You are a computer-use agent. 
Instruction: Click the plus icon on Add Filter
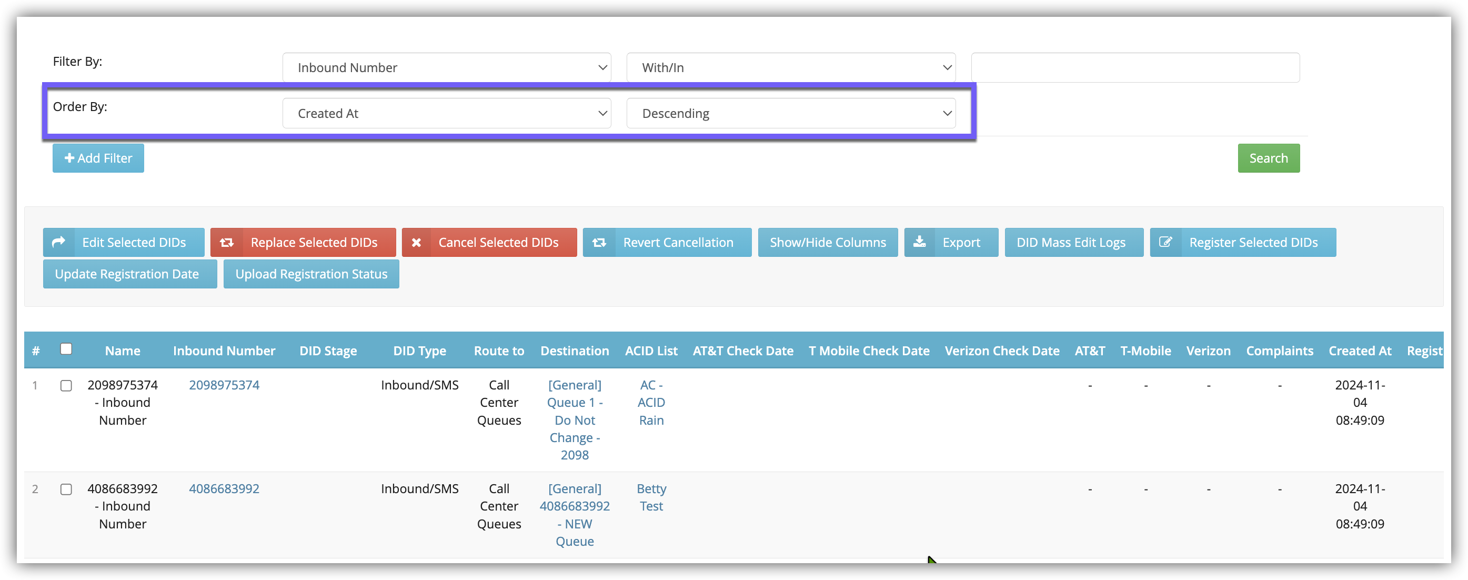tap(69, 158)
